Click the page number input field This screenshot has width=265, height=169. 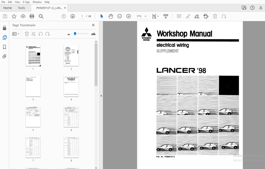pyautogui.click(x=82, y=16)
